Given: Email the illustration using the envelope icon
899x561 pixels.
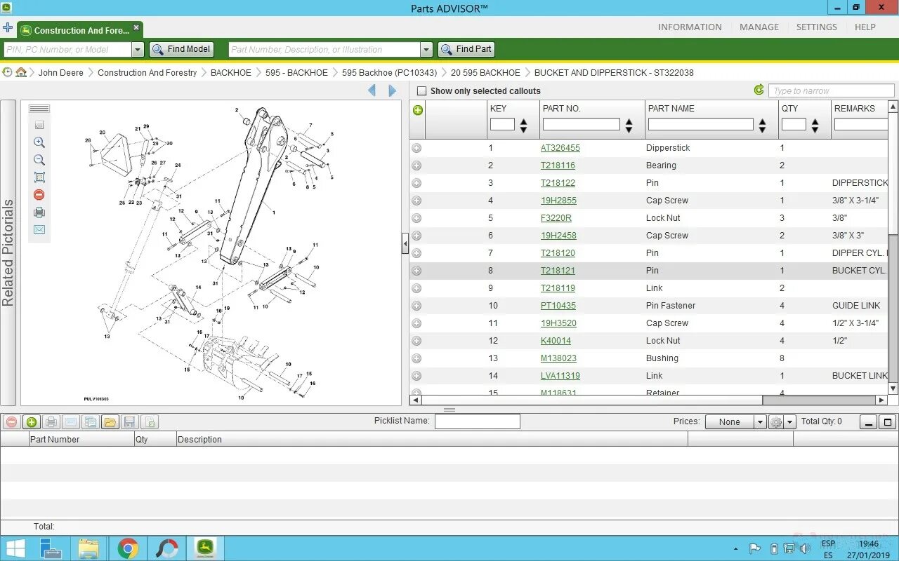Looking at the screenshot, I should 39,230.
